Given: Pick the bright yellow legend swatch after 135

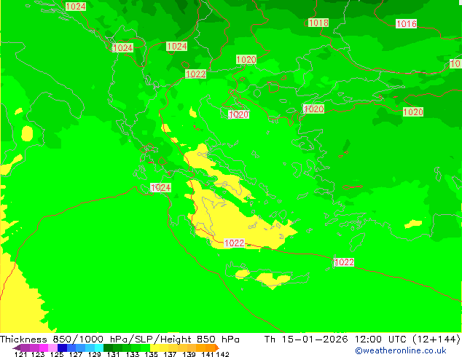Looking at the screenshot, I should [x=154, y=348].
